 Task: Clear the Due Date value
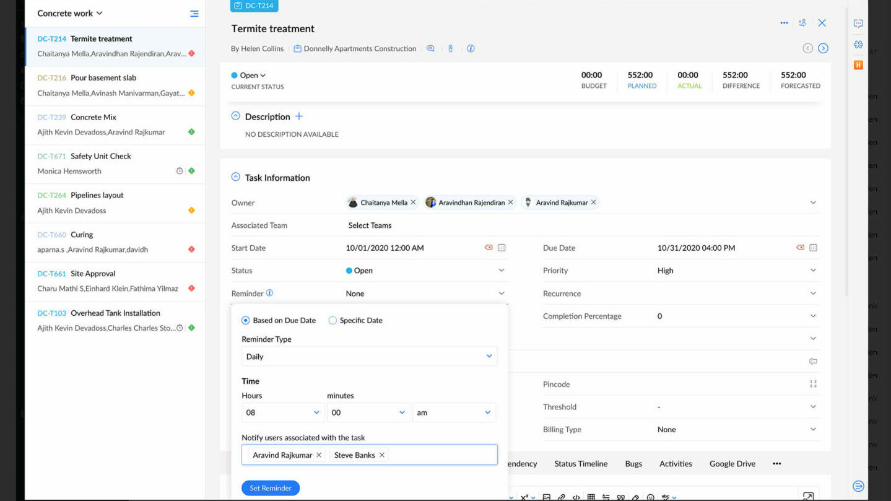click(800, 248)
